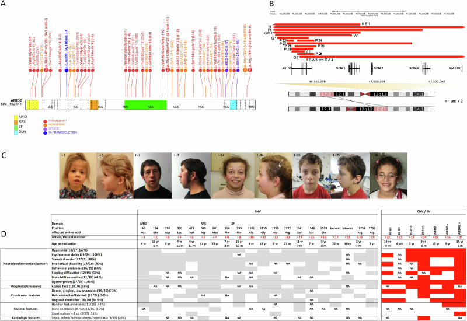Click the yellow ARID legend square
Viewport: 467px width, 321px height.
[x=16, y=117]
